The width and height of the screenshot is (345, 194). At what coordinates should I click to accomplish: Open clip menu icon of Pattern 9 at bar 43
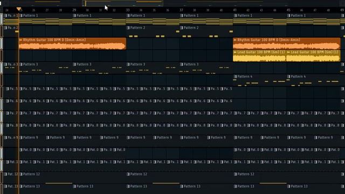point(262,138)
